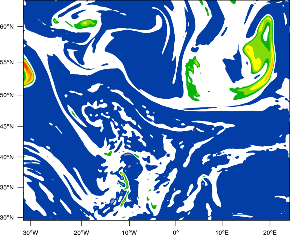290x235 pixels.
Task: Click the 20°W longitude label
Action: [x=81, y=232]
